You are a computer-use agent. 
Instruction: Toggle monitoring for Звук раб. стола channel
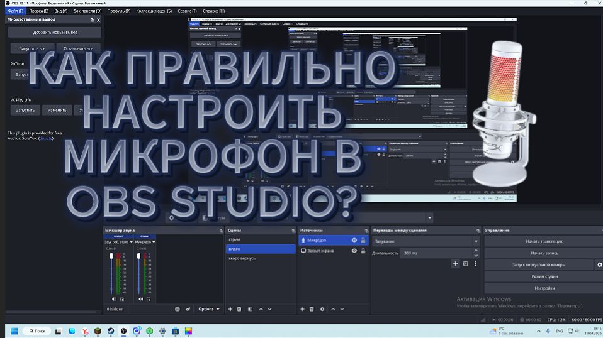[122, 299]
